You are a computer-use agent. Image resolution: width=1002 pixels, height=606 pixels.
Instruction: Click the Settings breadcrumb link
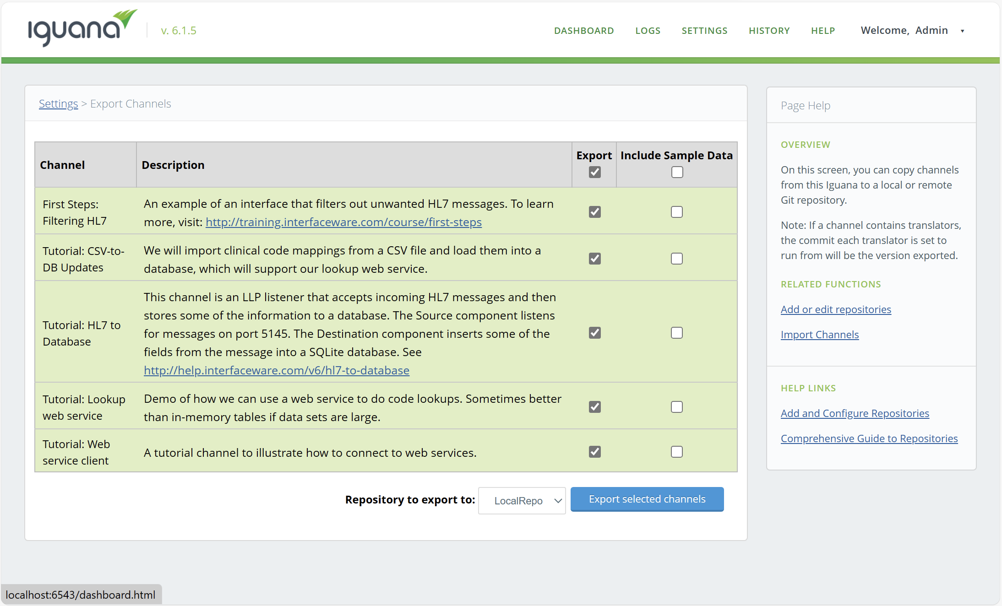coord(58,104)
